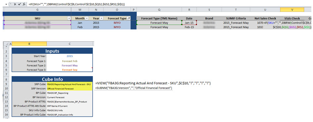Screen dimensions: 313x122
Task: Click the Net Sales Check header cell
Action: click(265, 18)
